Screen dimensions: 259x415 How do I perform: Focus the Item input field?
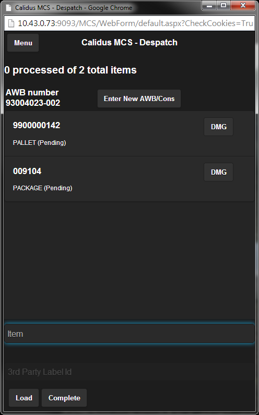click(129, 334)
